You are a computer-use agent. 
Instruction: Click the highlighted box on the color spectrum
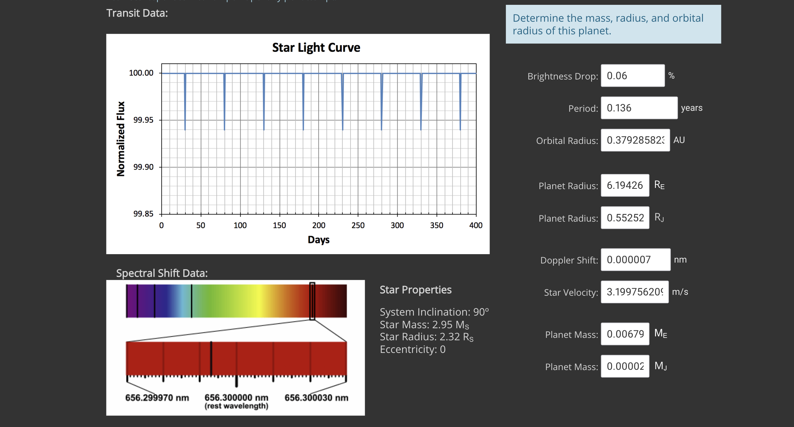pos(312,301)
